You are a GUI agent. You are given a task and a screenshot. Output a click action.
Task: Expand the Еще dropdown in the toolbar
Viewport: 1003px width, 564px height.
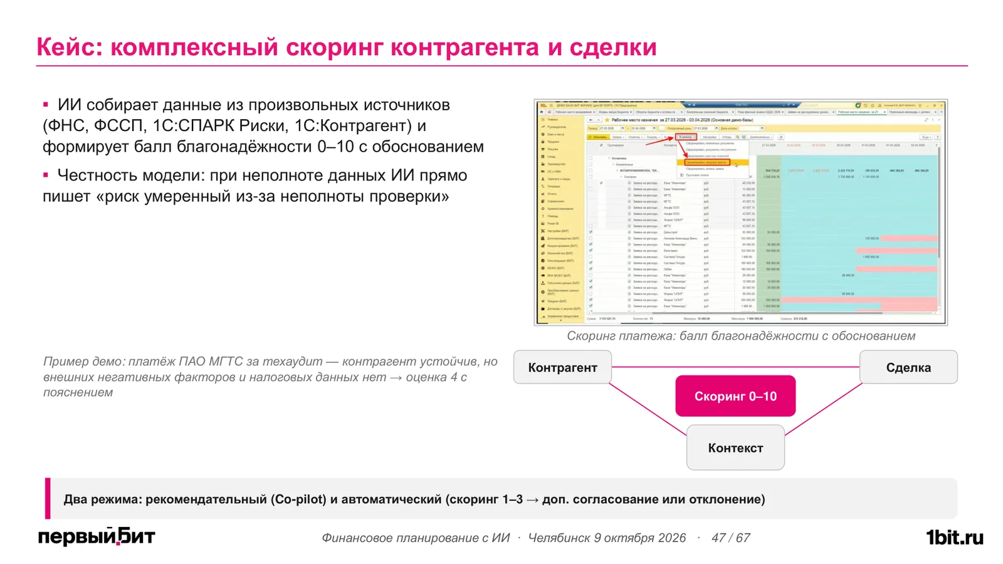926,137
